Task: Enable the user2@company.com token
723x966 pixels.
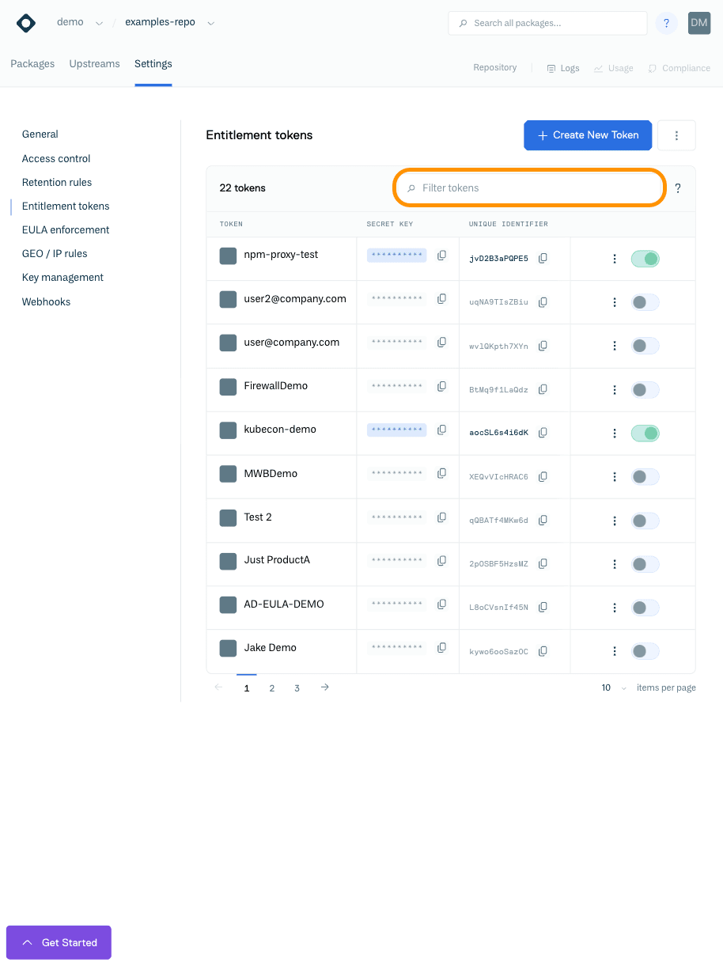Action: [x=645, y=302]
